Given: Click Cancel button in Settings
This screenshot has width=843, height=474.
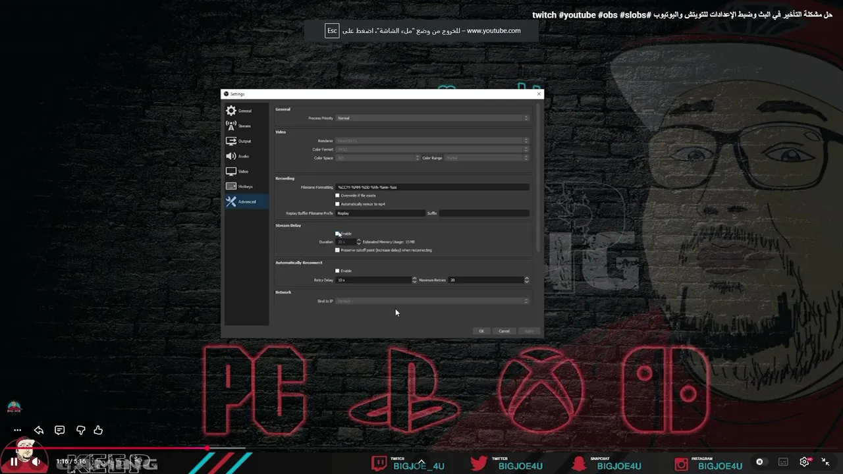Looking at the screenshot, I should (504, 331).
